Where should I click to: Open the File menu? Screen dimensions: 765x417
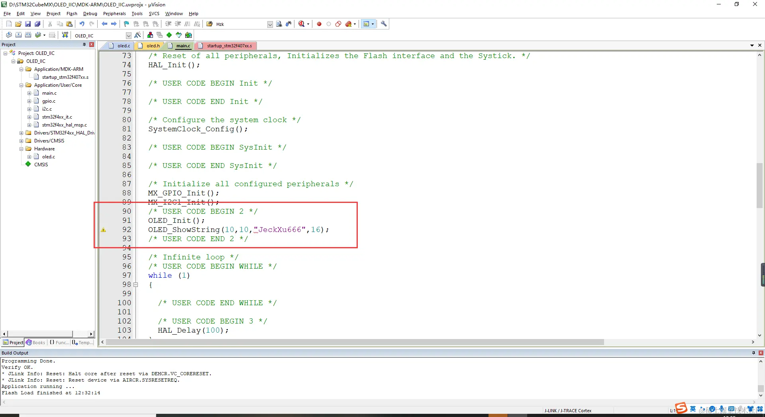[x=7, y=14]
